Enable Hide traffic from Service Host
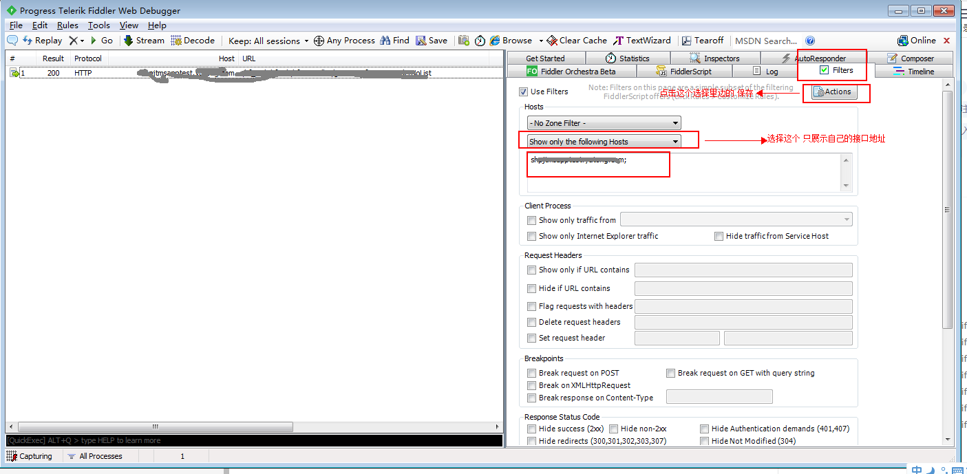Image resolution: width=967 pixels, height=474 pixels. [x=719, y=236]
